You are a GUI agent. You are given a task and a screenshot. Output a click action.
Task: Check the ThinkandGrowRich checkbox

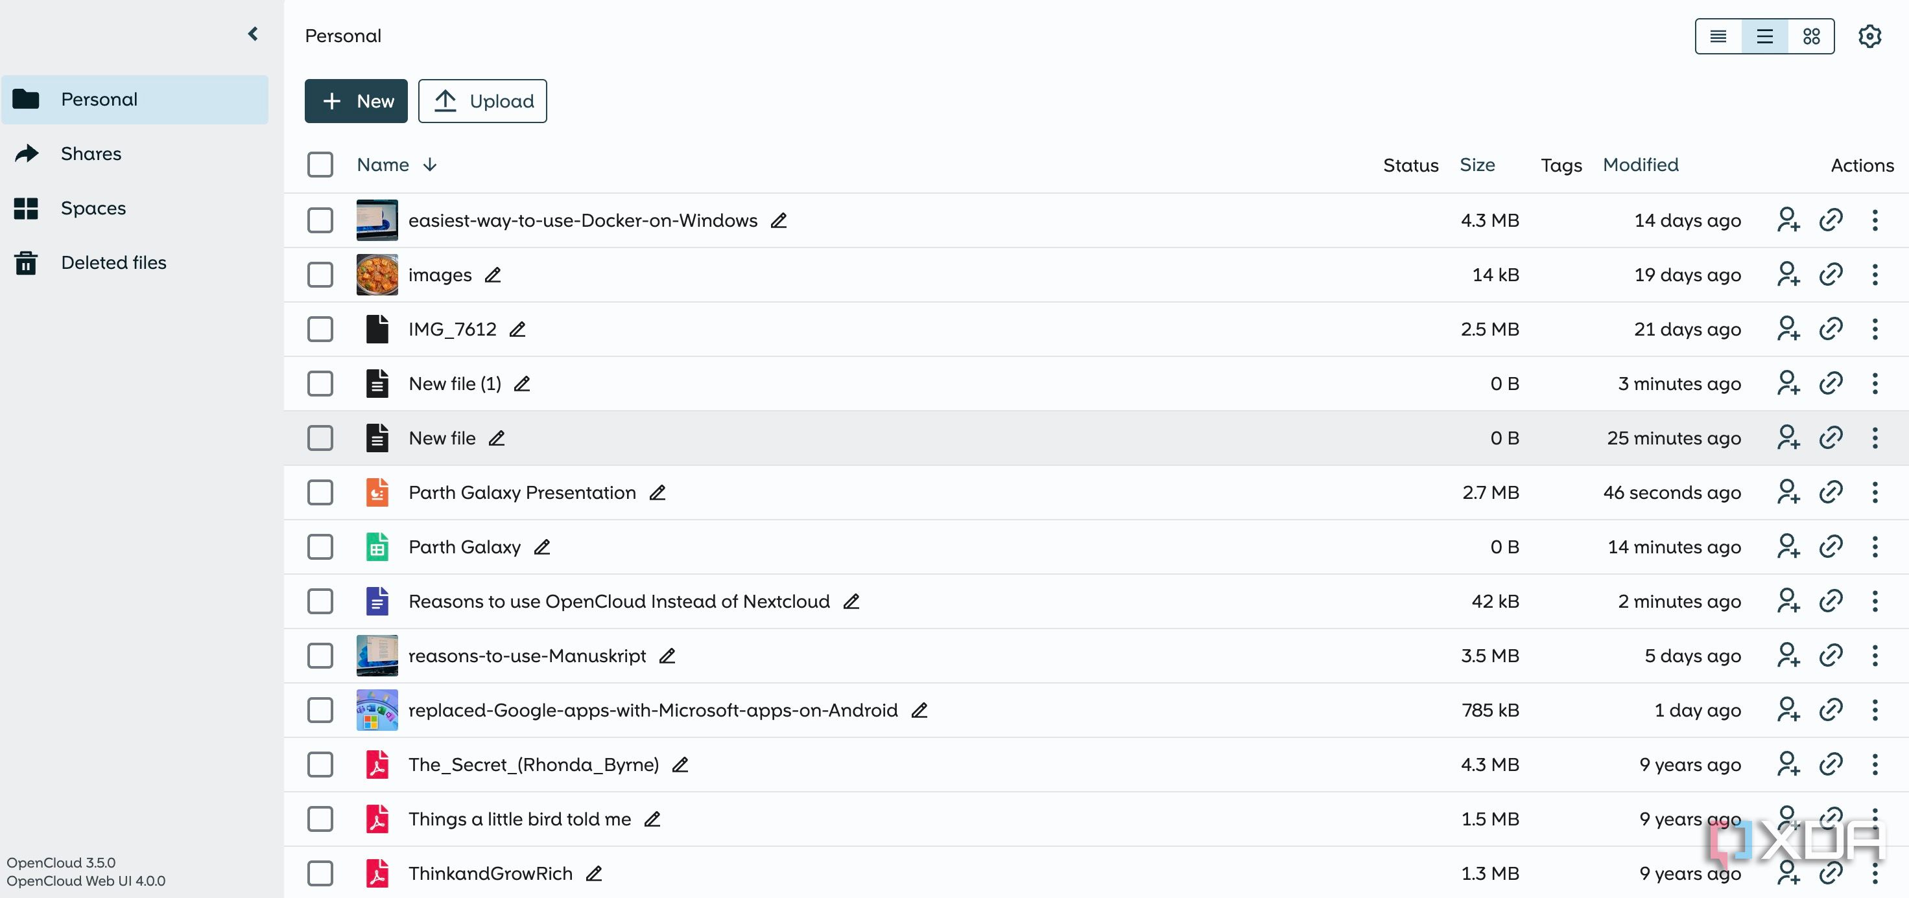(x=320, y=873)
